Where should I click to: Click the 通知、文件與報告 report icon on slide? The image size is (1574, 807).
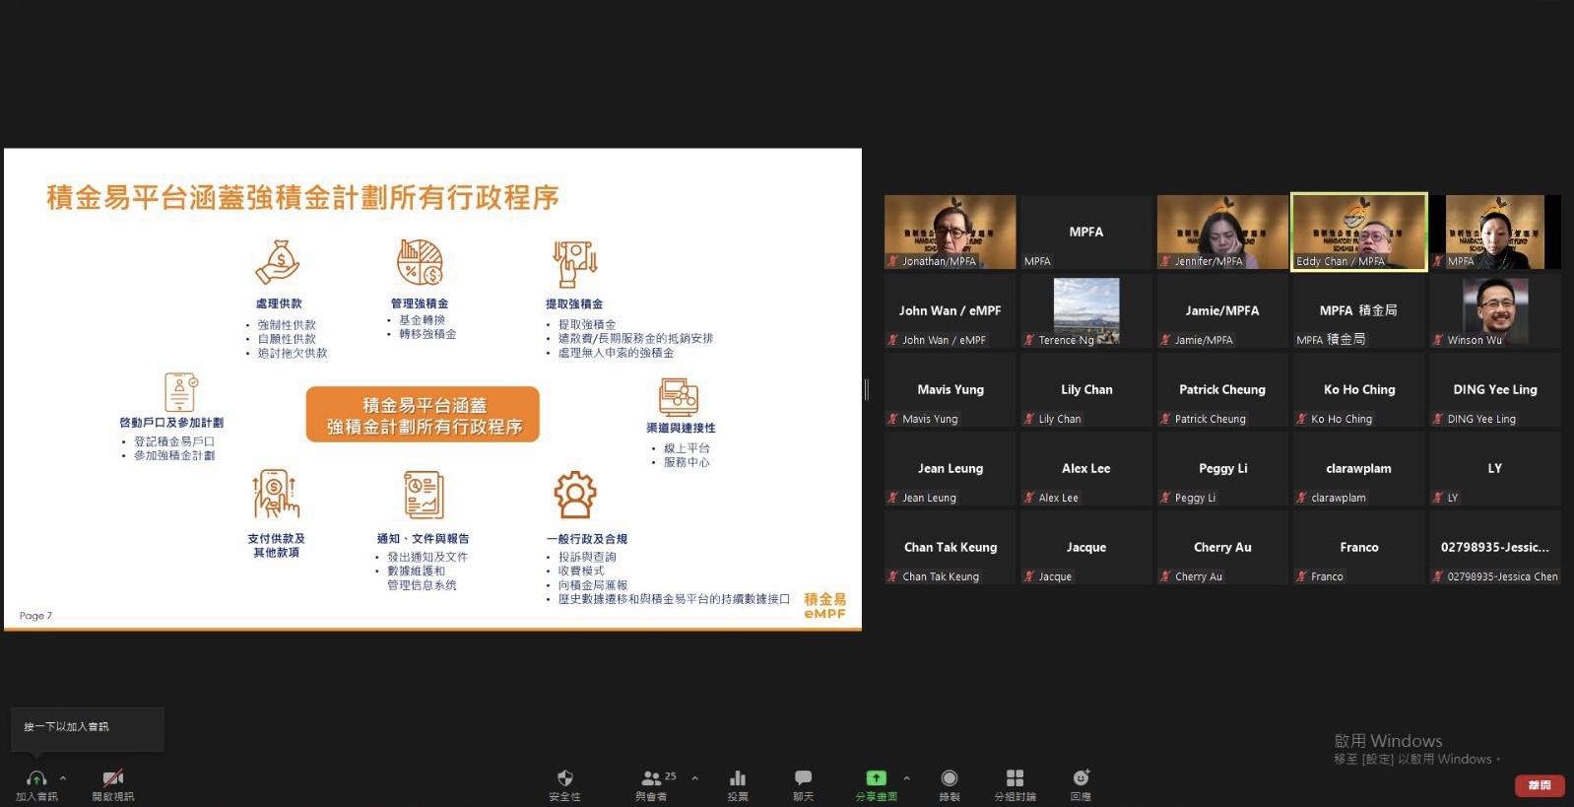[x=424, y=495]
